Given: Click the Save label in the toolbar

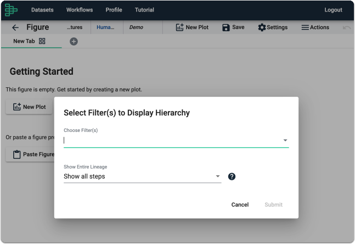Looking at the screenshot, I should (x=238, y=27).
